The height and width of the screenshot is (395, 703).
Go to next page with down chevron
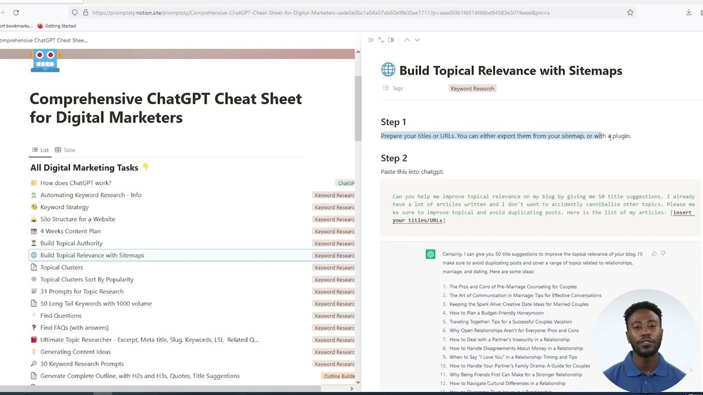tap(417, 40)
